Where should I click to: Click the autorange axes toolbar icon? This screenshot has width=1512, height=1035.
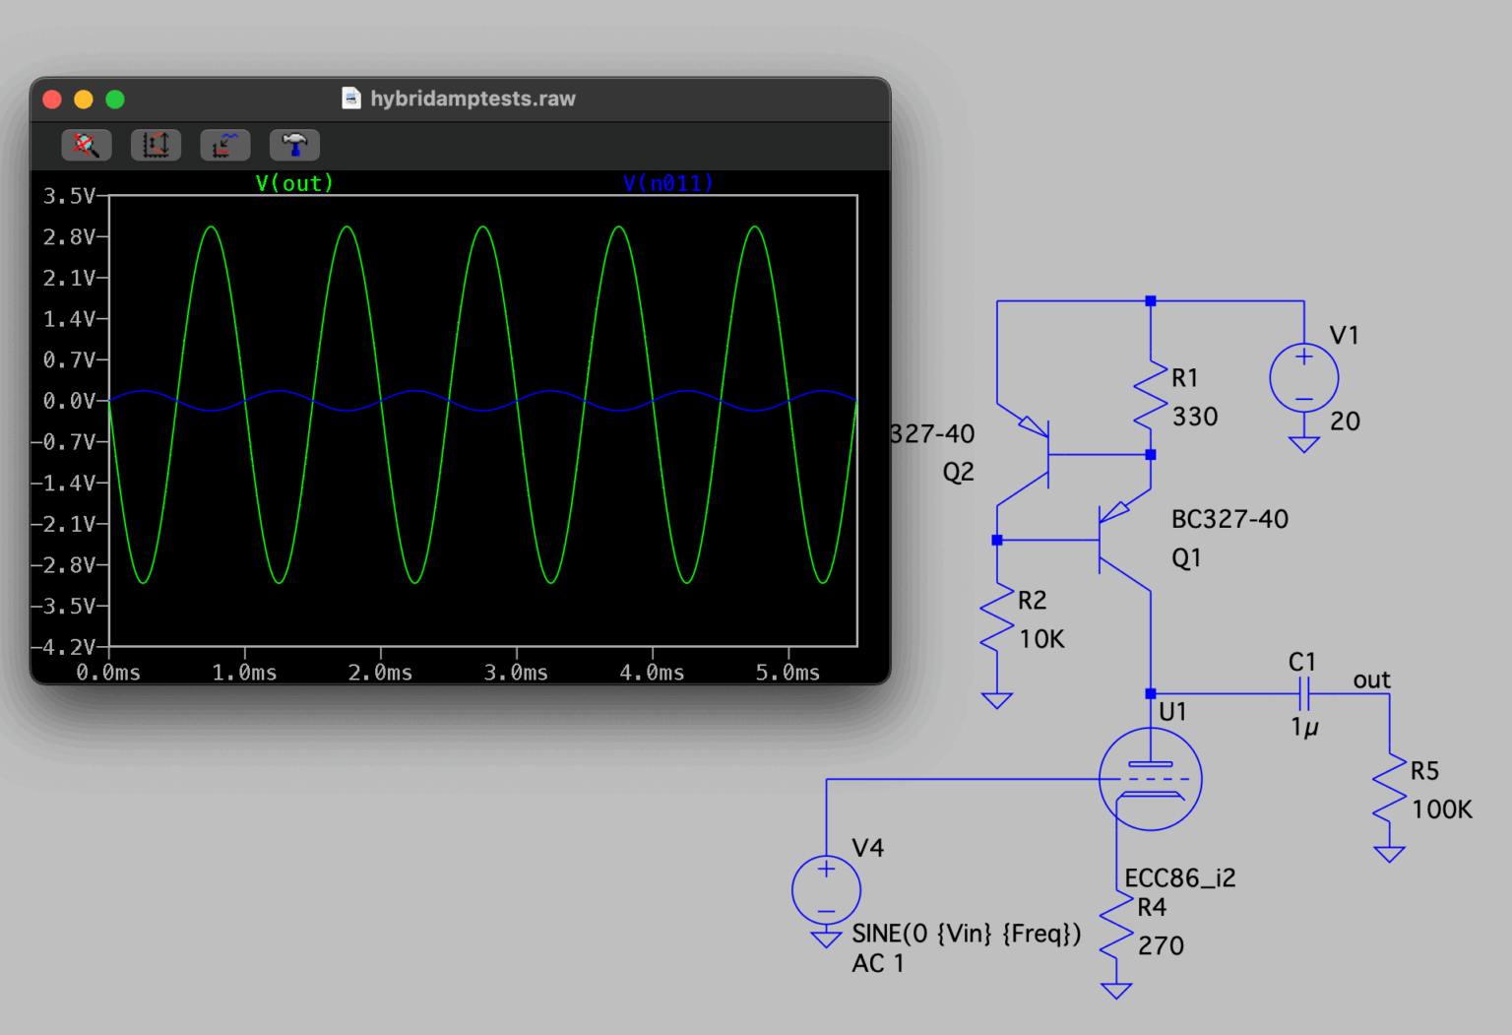(156, 146)
